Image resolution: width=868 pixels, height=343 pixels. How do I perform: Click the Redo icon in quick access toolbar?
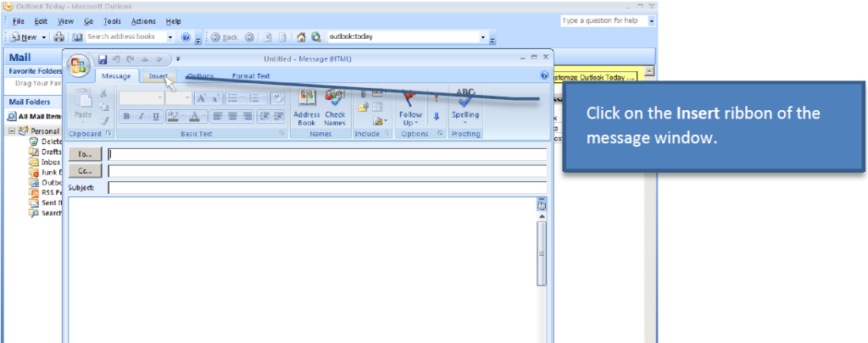(x=131, y=58)
